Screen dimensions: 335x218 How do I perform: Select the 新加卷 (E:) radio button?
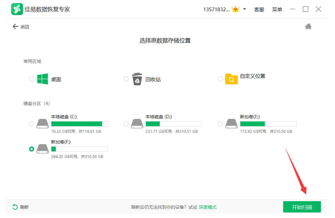[220, 124]
